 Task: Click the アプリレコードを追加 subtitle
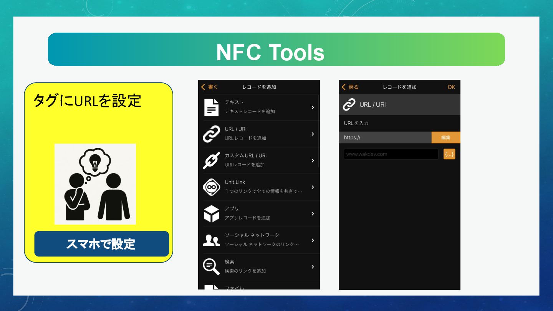coord(248,218)
